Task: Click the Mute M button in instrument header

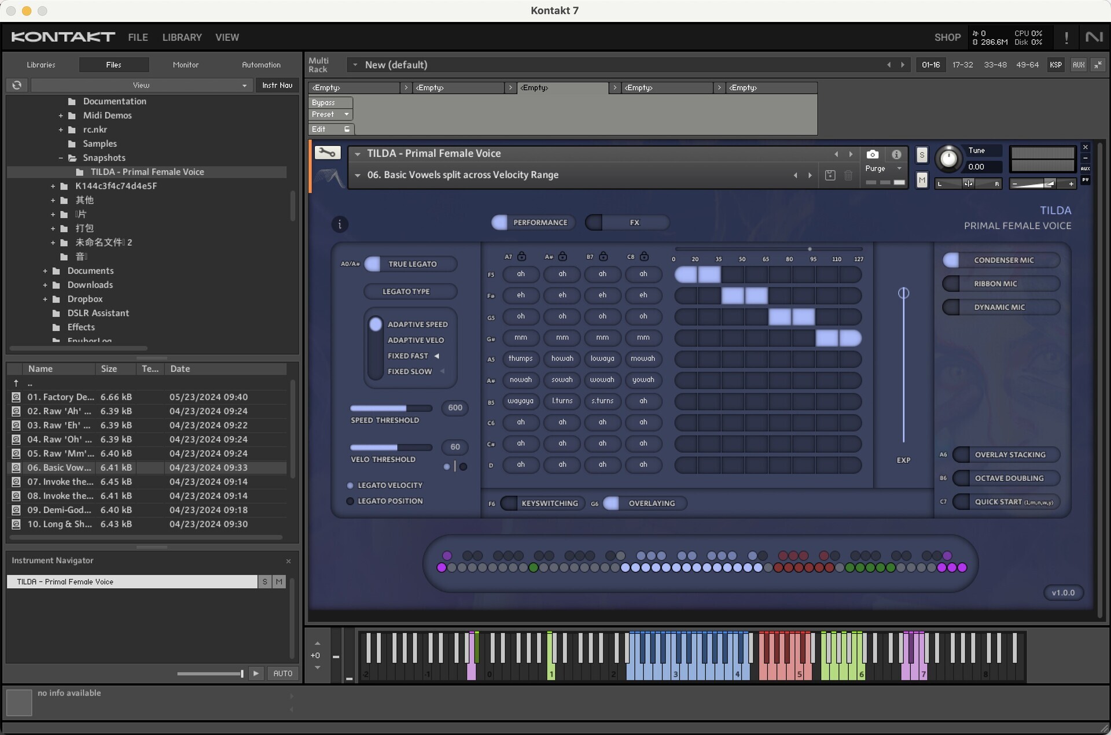Action: [922, 180]
